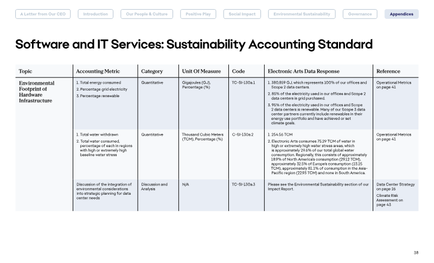Select the active Appendices tab

point(401,14)
